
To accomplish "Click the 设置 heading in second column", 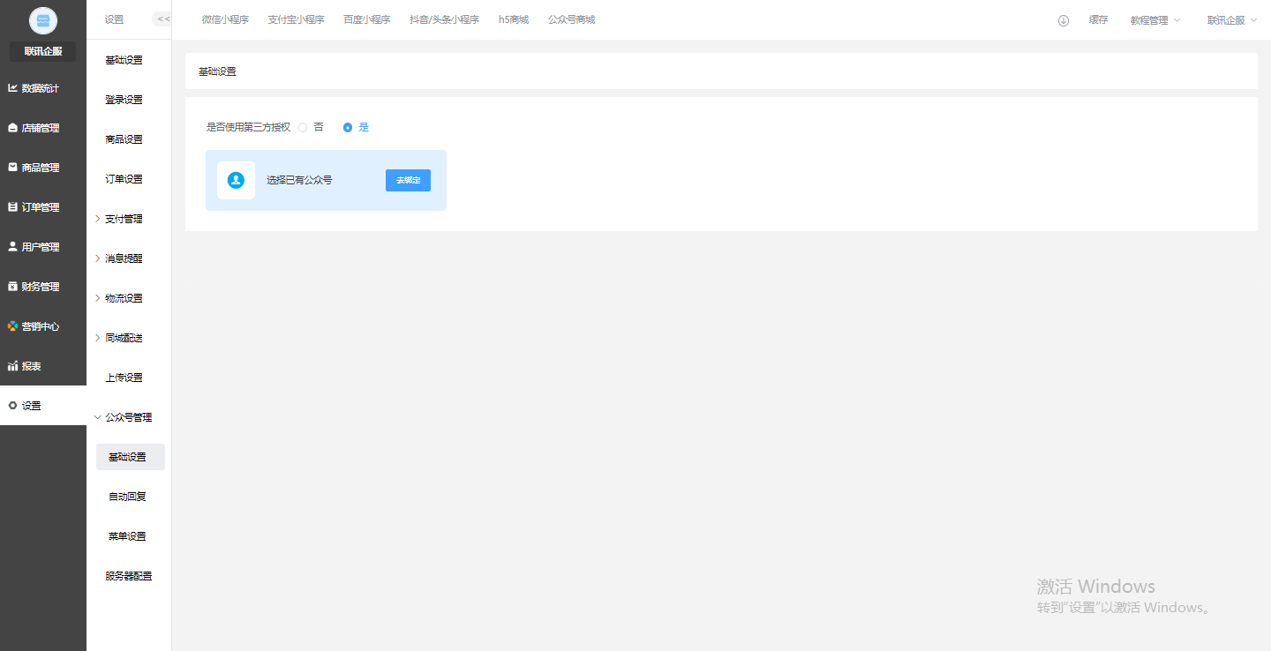I will (114, 19).
